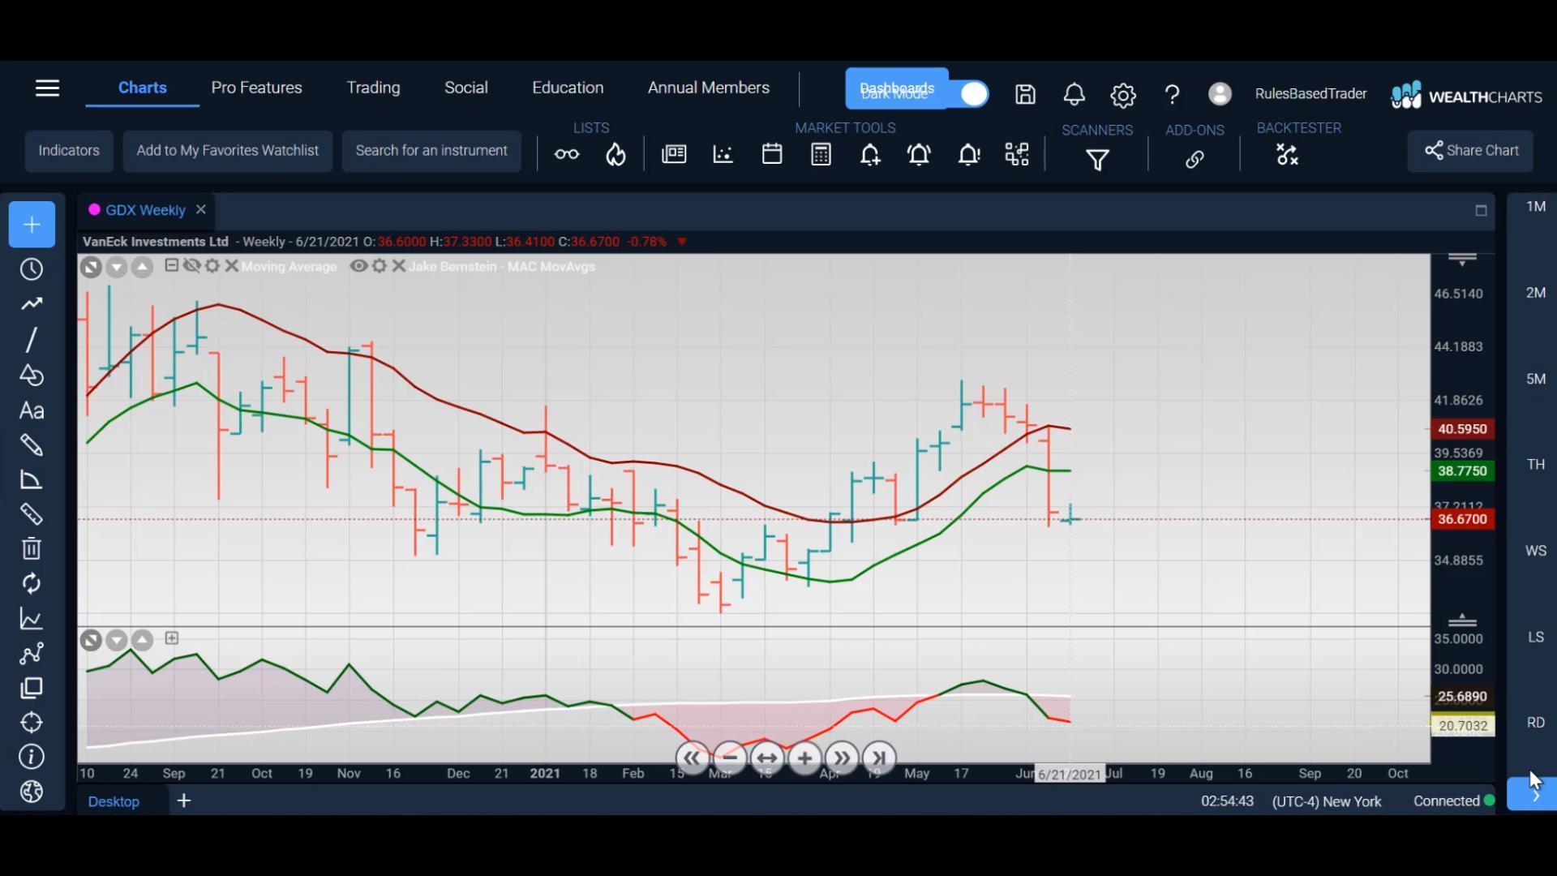This screenshot has width=1557, height=876.
Task: Open the heatmap grid tool icon
Action: (1017, 154)
